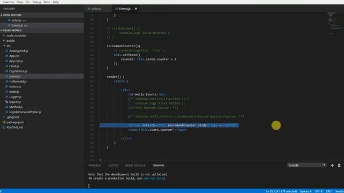Screen dimensions: 344x193
Task: Change end of line sequence CRLF
Action: pos(328,191)
